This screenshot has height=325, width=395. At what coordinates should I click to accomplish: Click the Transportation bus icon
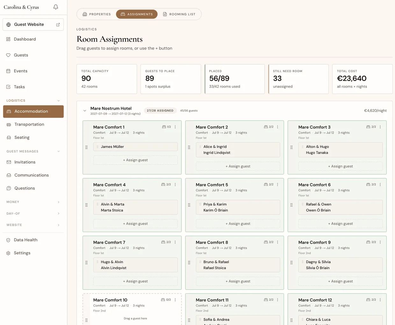pyautogui.click(x=9, y=124)
